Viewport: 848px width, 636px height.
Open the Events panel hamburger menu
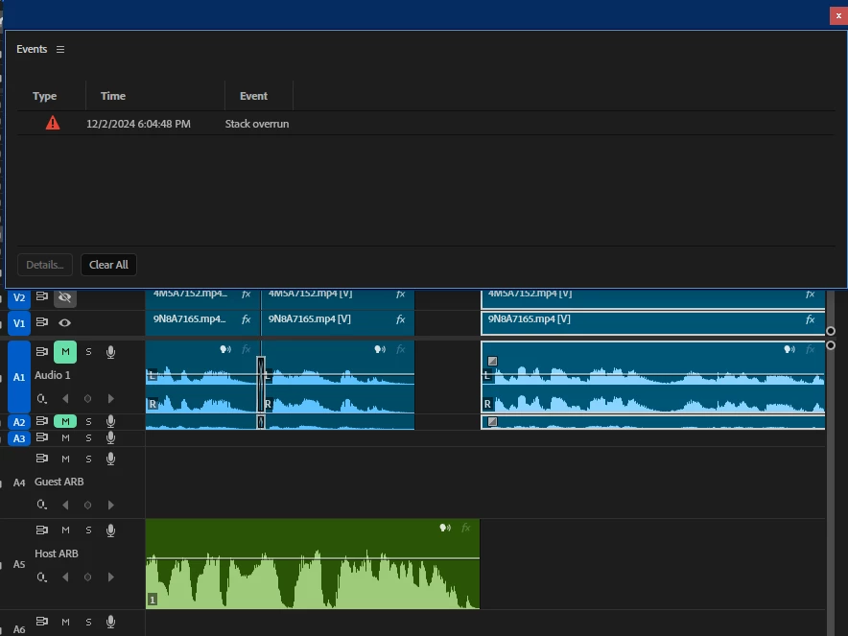(60, 49)
